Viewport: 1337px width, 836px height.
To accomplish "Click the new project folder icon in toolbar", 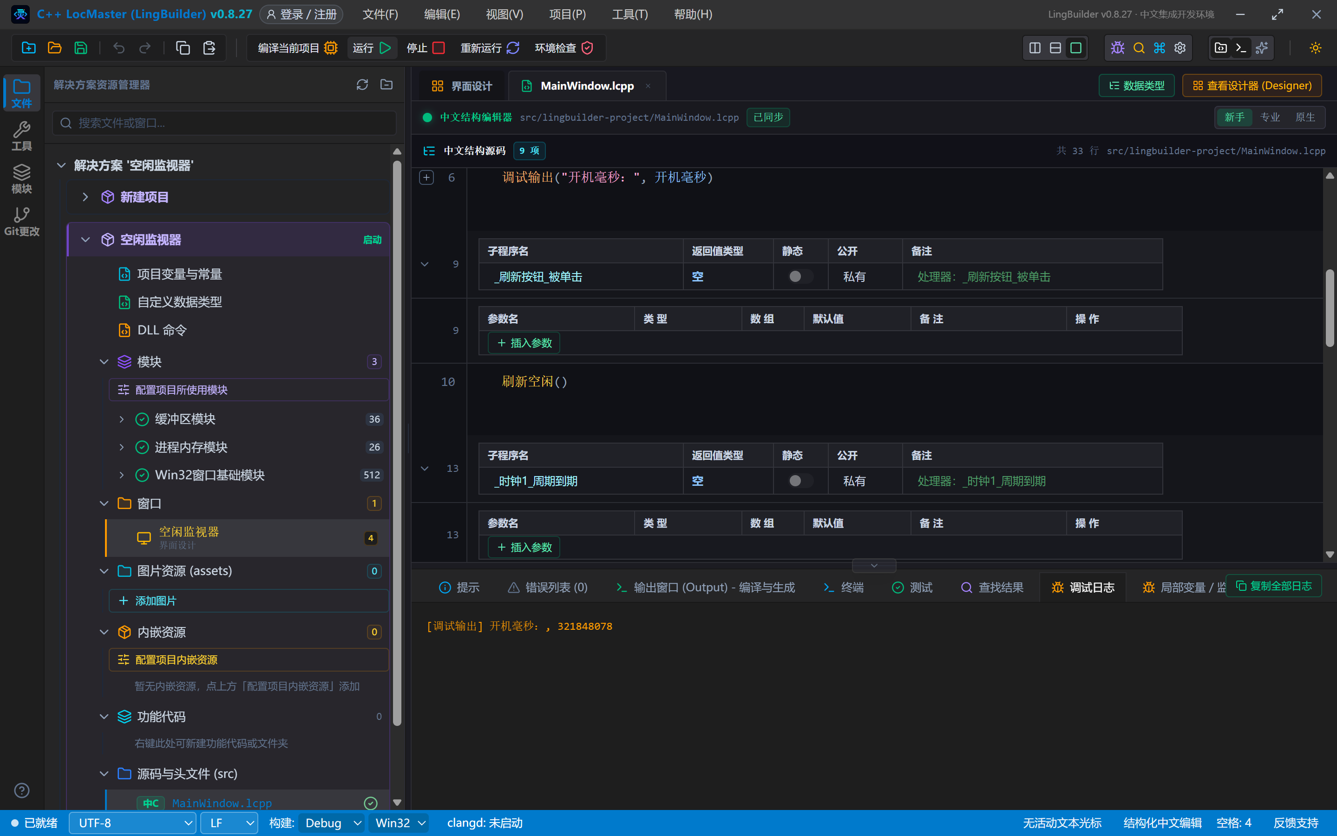I will (x=29, y=48).
